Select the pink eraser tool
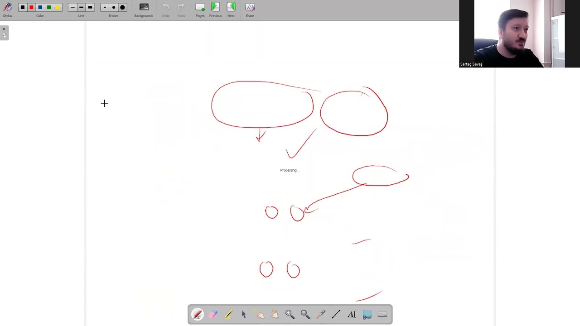The image size is (580, 326). 213,315
